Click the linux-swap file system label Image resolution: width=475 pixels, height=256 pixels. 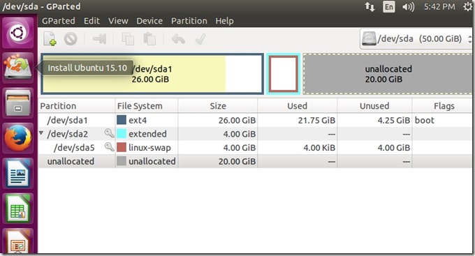149,148
